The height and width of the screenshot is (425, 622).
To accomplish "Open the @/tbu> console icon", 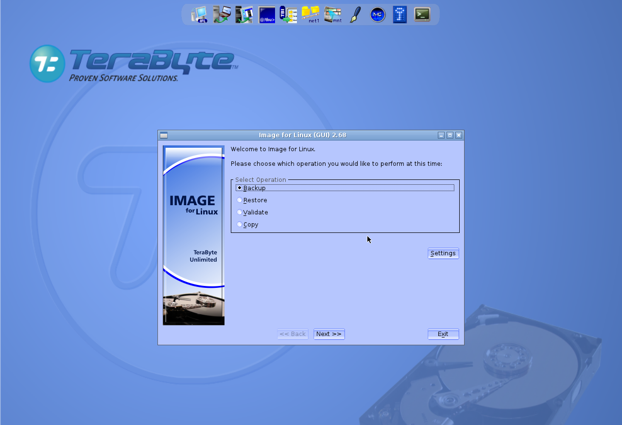I will [267, 15].
